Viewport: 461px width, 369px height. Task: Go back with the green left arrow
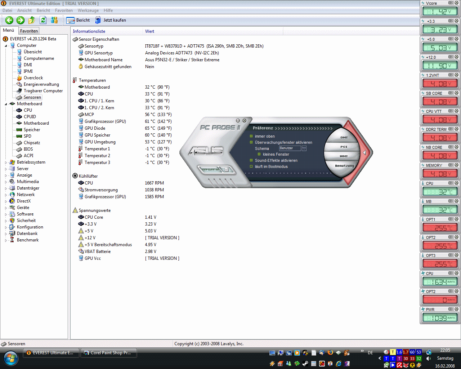pyautogui.click(x=9, y=20)
